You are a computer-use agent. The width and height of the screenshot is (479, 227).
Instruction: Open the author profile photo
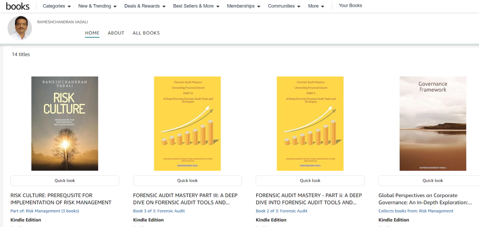pos(20,28)
